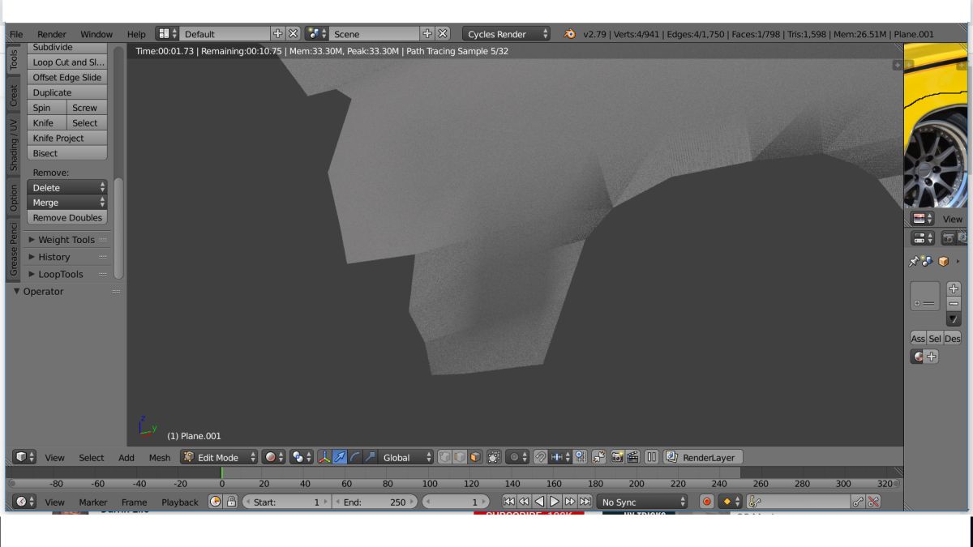This screenshot has width=973, height=547.
Task: Open the Edit Mode dropdown
Action: pos(219,457)
